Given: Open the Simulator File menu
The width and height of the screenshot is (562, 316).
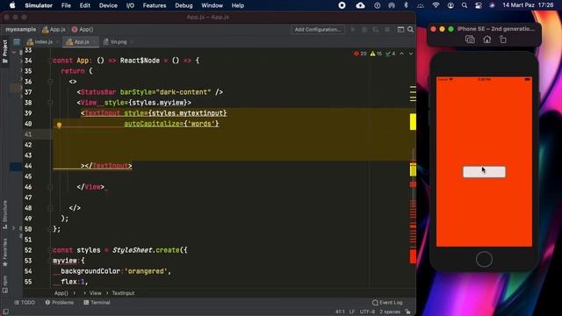Looking at the screenshot, I should click(66, 5).
